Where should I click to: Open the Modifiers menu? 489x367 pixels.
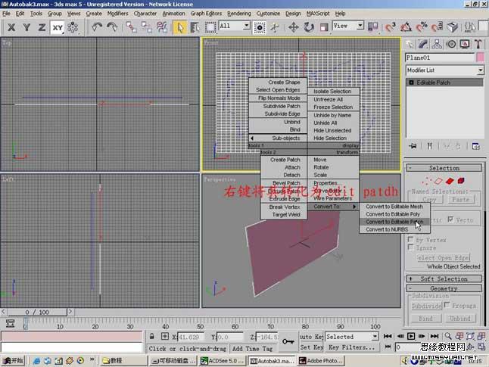pyautogui.click(x=117, y=14)
